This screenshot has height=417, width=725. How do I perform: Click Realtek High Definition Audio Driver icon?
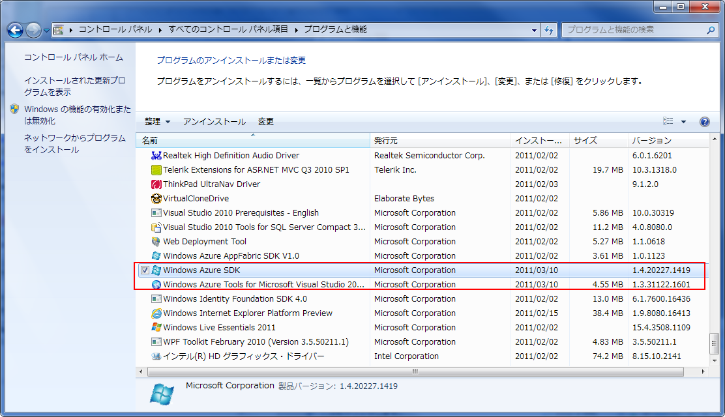pos(156,155)
